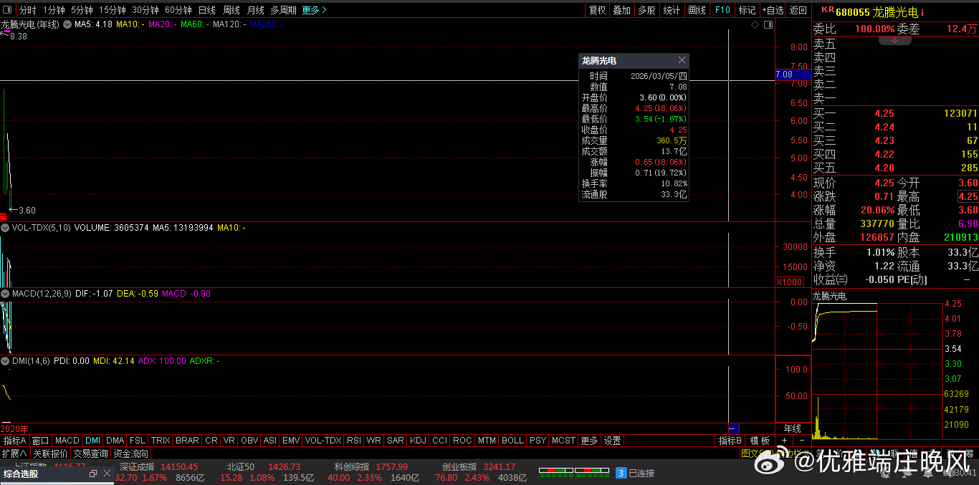The image size is (979, 485).
Task: Switch to 日线 period
Action: click(x=206, y=10)
